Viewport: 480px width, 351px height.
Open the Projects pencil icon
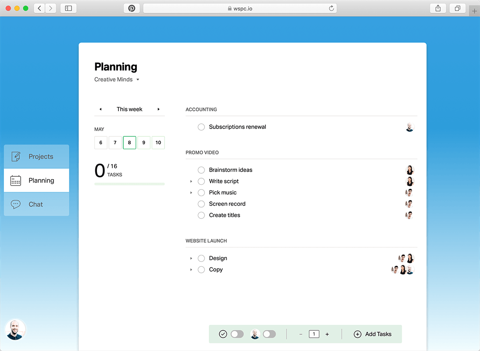16,157
